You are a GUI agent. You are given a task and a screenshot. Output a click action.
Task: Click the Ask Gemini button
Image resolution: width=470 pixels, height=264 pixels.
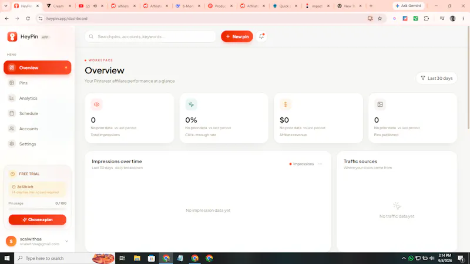coord(408,6)
